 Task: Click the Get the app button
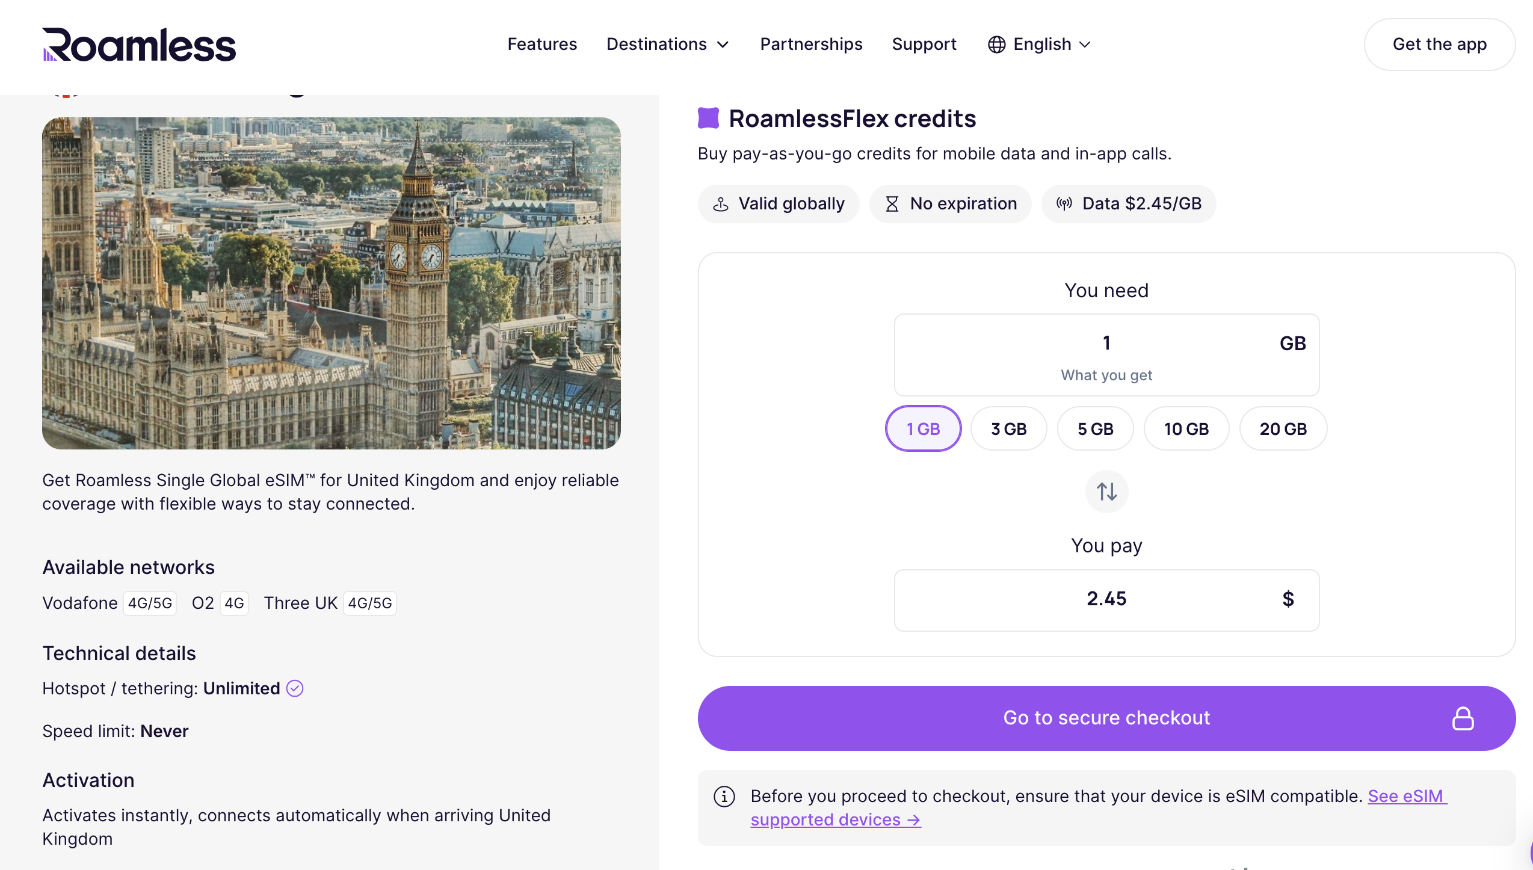(1439, 45)
